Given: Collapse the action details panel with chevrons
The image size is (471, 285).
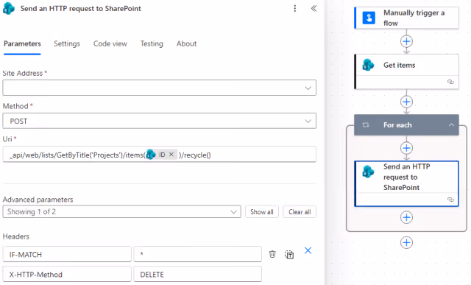Looking at the screenshot, I should click(x=314, y=8).
